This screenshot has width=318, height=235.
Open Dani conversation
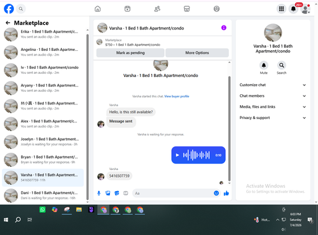(43, 196)
